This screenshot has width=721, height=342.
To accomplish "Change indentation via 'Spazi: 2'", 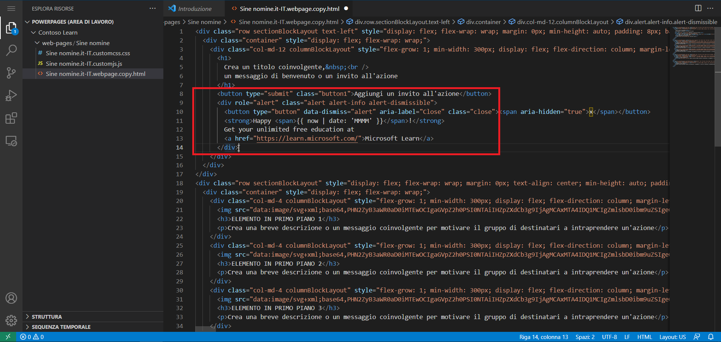I will (x=585, y=337).
